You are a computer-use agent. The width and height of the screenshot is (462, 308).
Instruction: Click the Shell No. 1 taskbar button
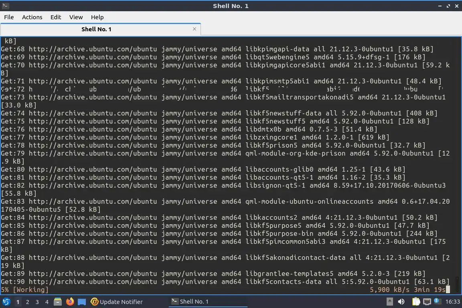[x=208, y=302]
